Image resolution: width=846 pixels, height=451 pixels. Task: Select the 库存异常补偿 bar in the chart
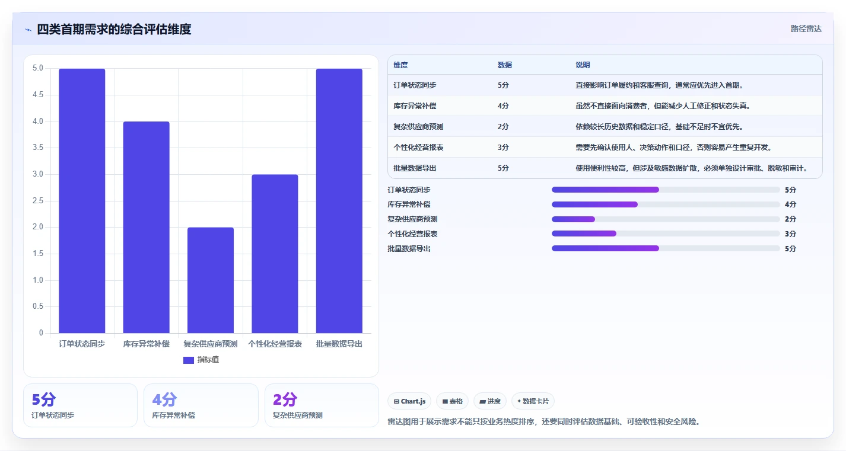pos(147,227)
